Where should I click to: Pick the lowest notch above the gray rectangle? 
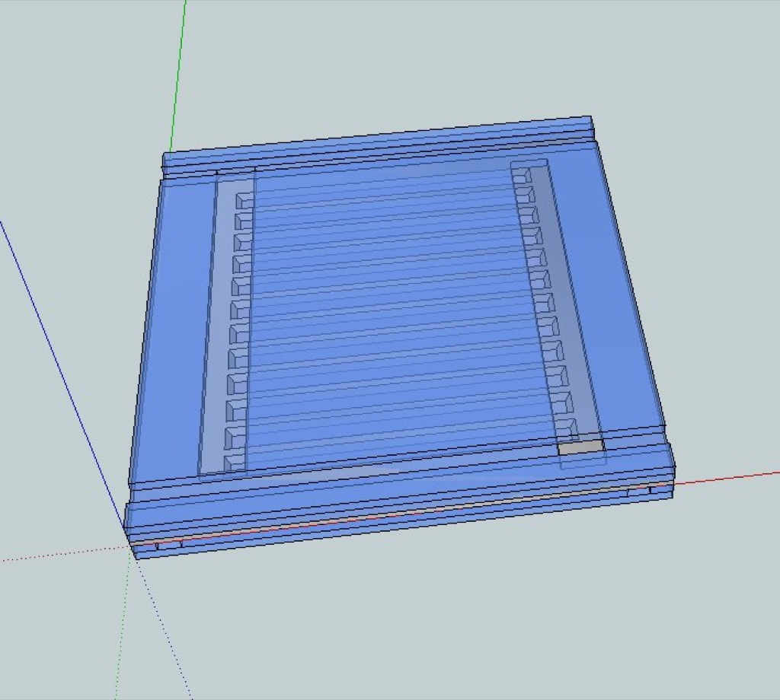566,426
